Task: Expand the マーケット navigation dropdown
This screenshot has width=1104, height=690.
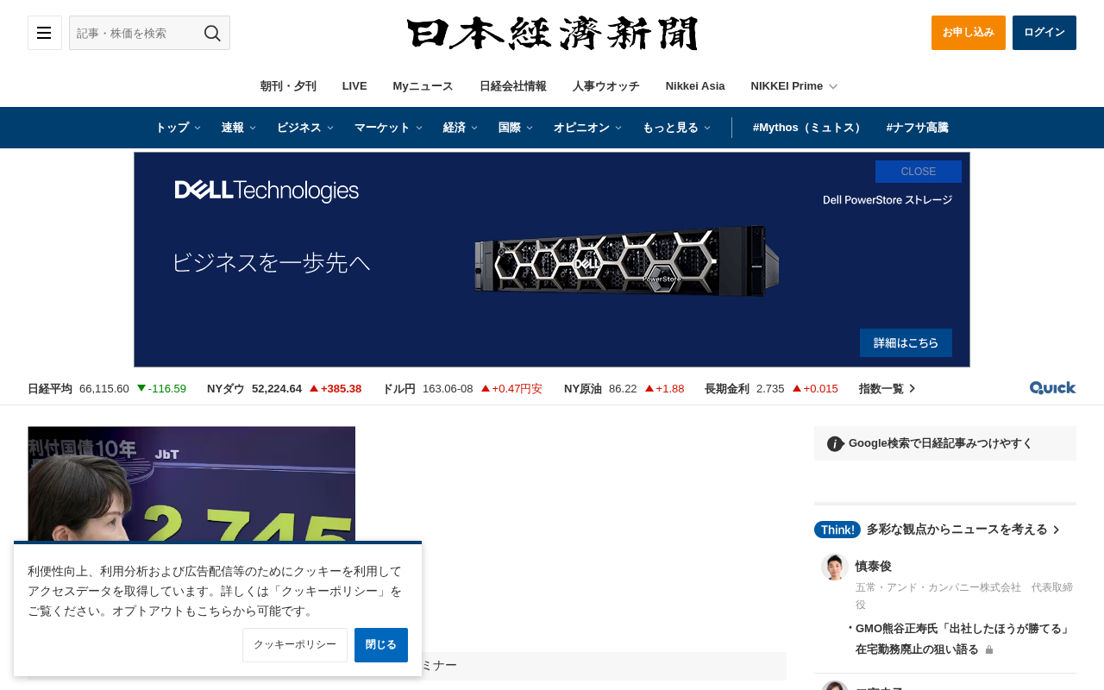Action: 389,128
